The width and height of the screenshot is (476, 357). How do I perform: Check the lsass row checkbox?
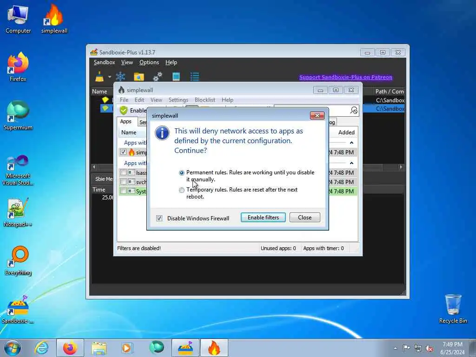click(x=123, y=172)
